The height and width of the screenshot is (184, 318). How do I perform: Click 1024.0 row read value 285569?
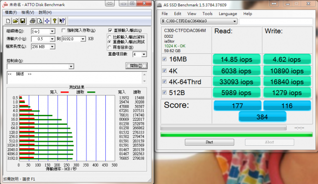pos(139,145)
